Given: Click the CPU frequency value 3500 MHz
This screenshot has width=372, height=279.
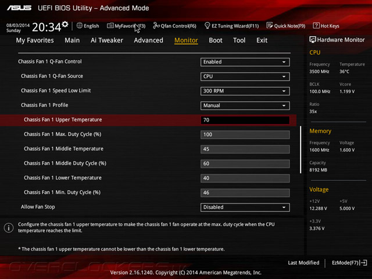Looking at the screenshot, I should point(319,71).
